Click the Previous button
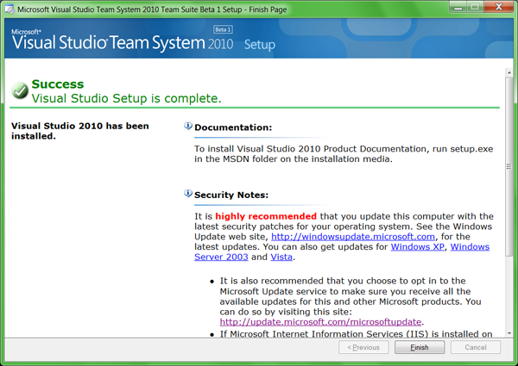The width and height of the screenshot is (518, 366). pos(363,347)
